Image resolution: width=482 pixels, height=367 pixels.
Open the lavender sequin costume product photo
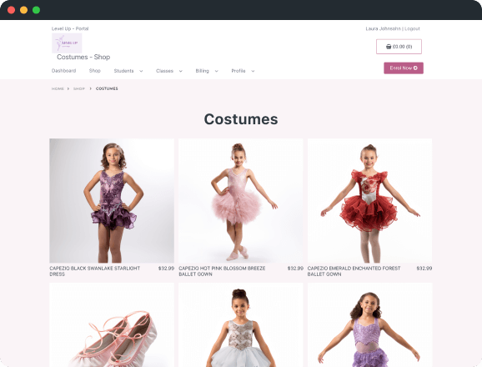[x=369, y=324]
